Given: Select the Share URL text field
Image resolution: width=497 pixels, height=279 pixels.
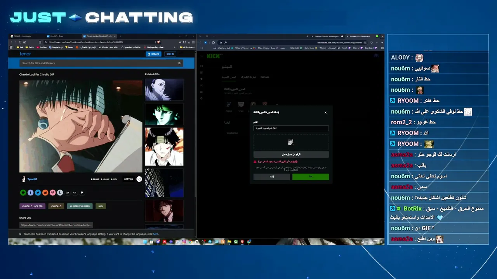Looking at the screenshot, I should point(56,225).
